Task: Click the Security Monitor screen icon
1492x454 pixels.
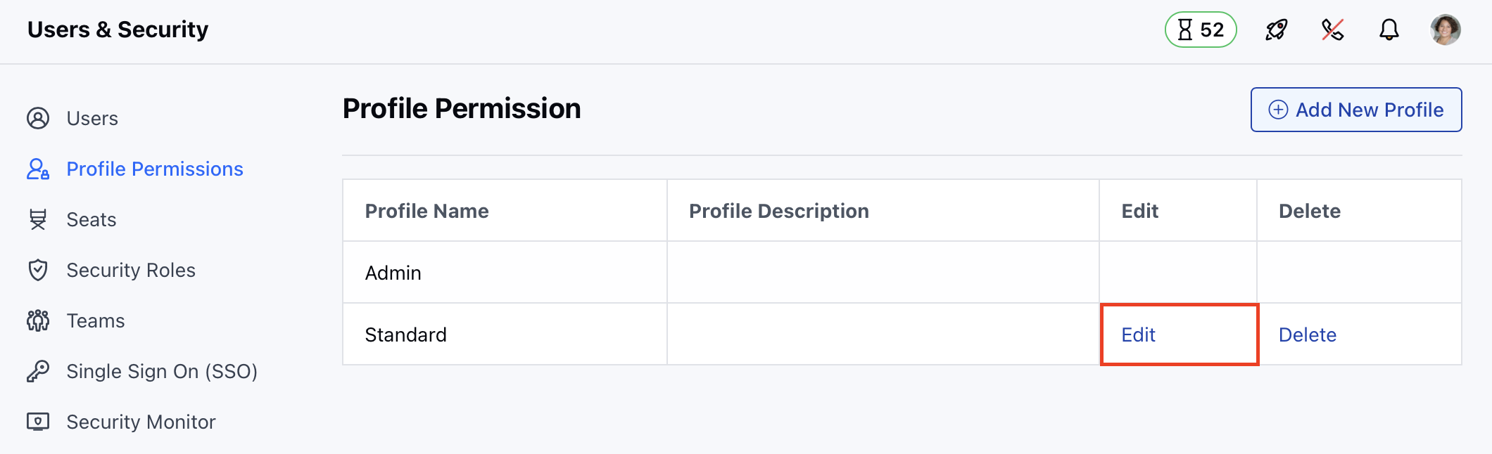Action: point(38,422)
